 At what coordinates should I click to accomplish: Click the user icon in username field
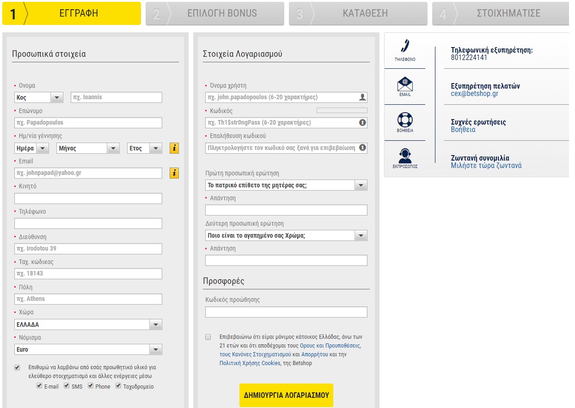(x=362, y=97)
